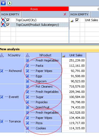The width and height of the screenshot is (99, 137).
Task: Toggle the TopCount(Product Subcategory) checkbox
Action: click(8, 25)
